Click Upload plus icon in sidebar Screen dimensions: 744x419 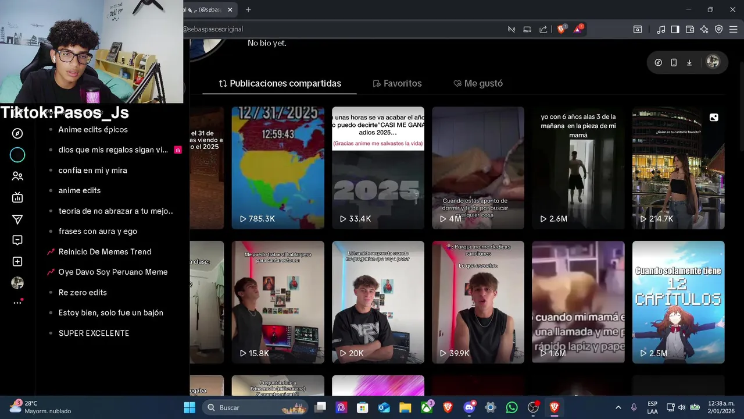[17, 262]
